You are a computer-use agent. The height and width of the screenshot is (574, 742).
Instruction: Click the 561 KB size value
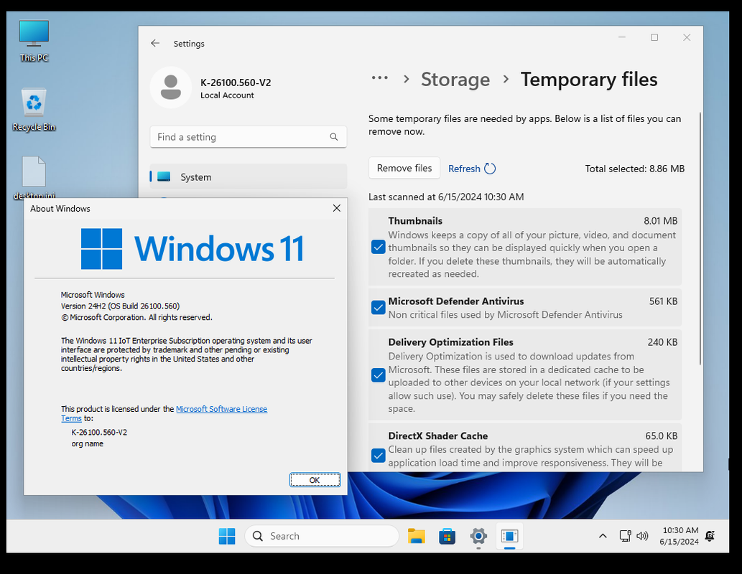tap(663, 301)
